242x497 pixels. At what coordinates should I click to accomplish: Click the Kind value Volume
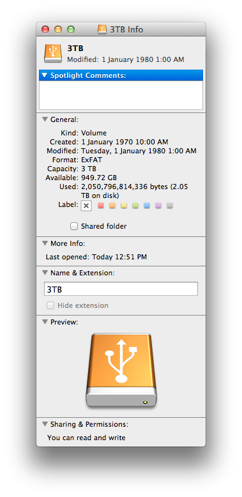point(94,133)
